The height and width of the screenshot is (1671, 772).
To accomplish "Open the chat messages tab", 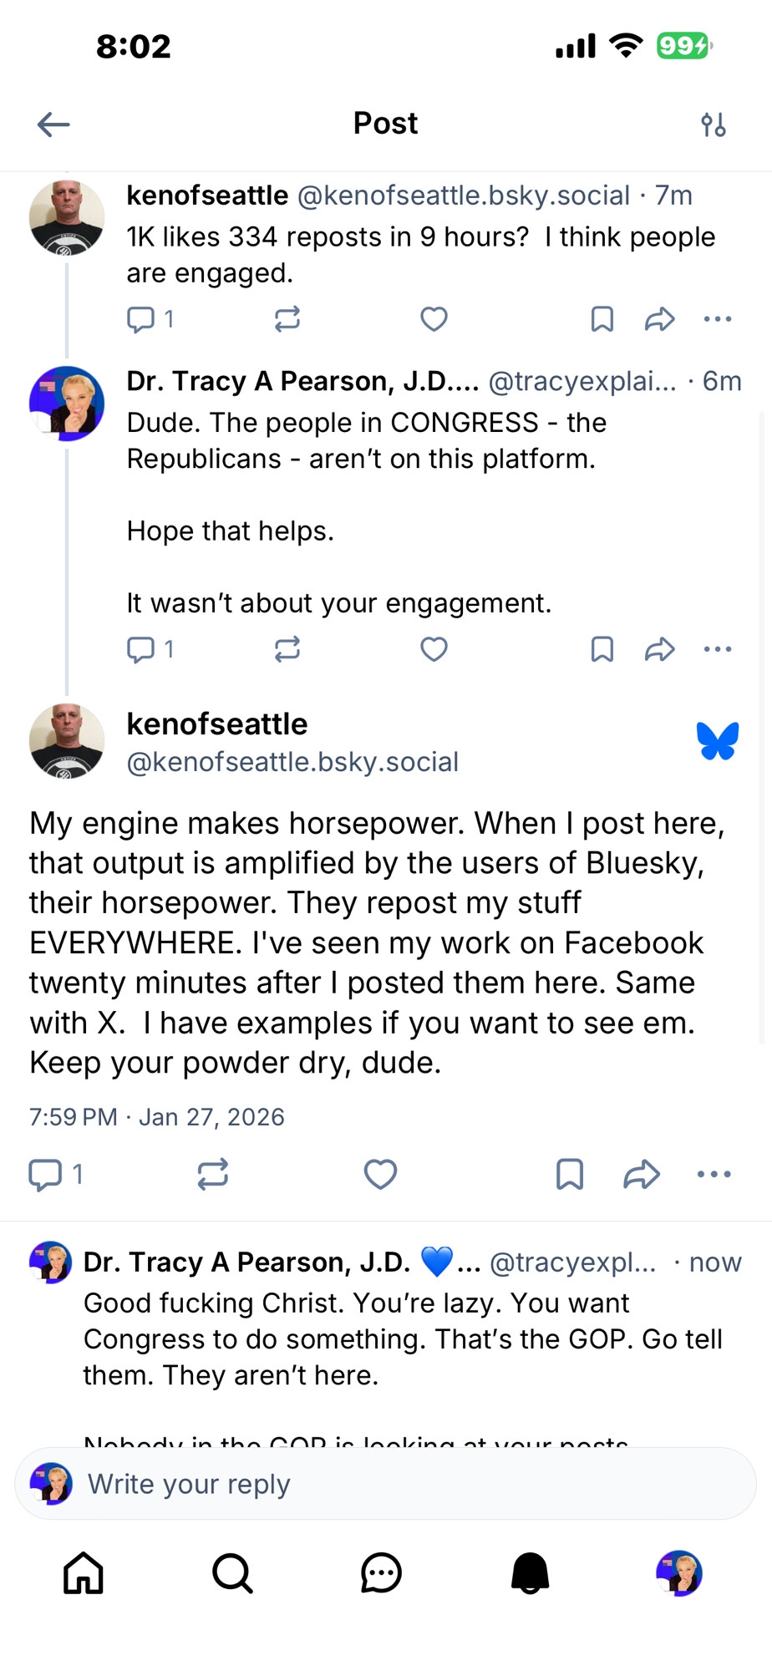I will [x=381, y=1573].
